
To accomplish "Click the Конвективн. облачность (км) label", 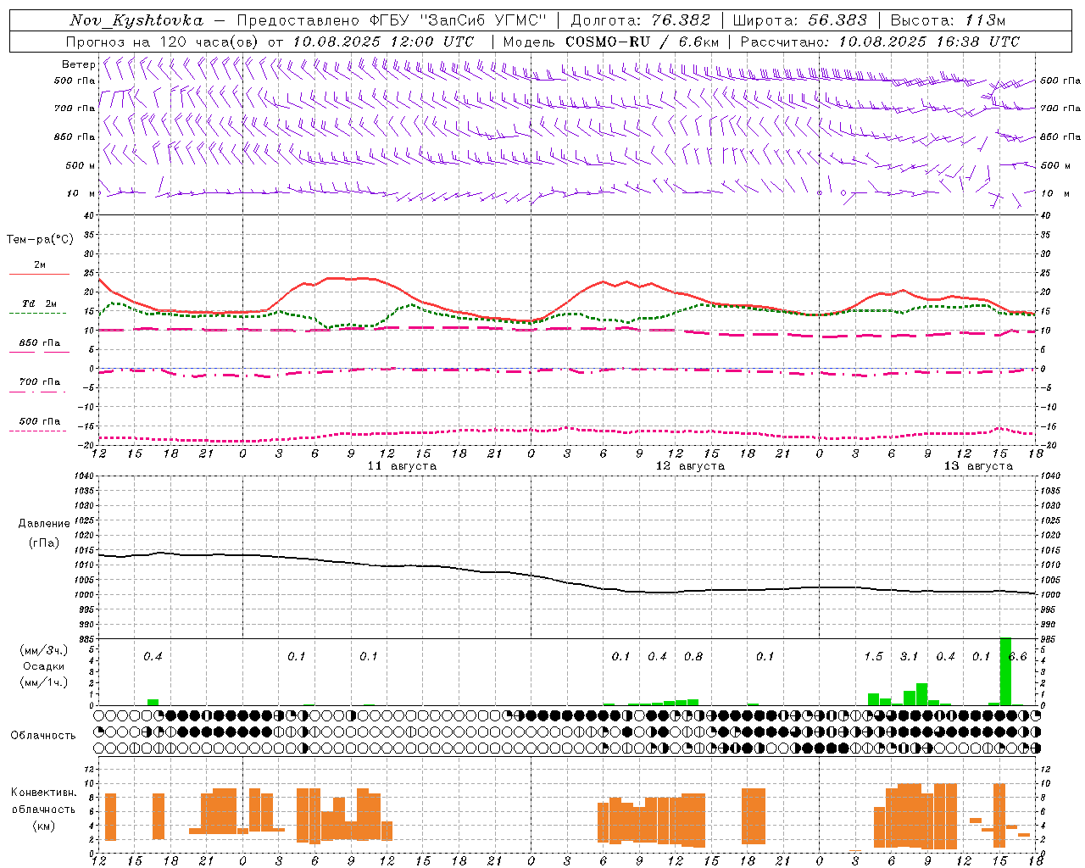I will tap(43, 810).
